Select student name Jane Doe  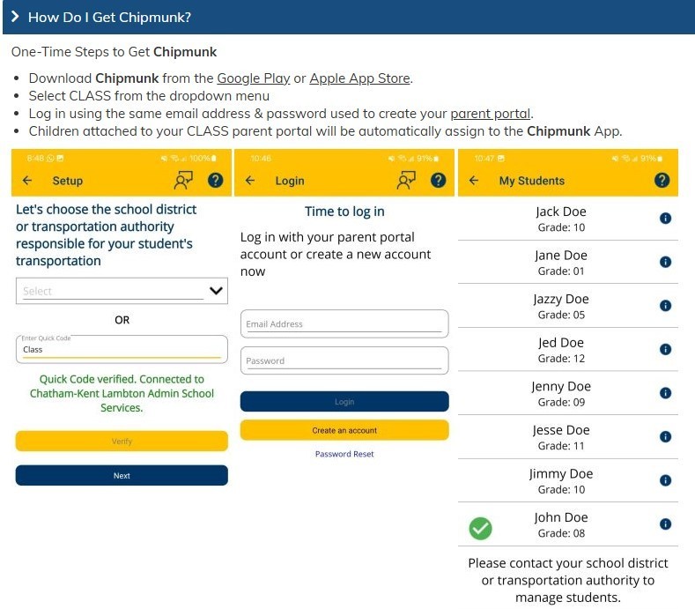561,255
